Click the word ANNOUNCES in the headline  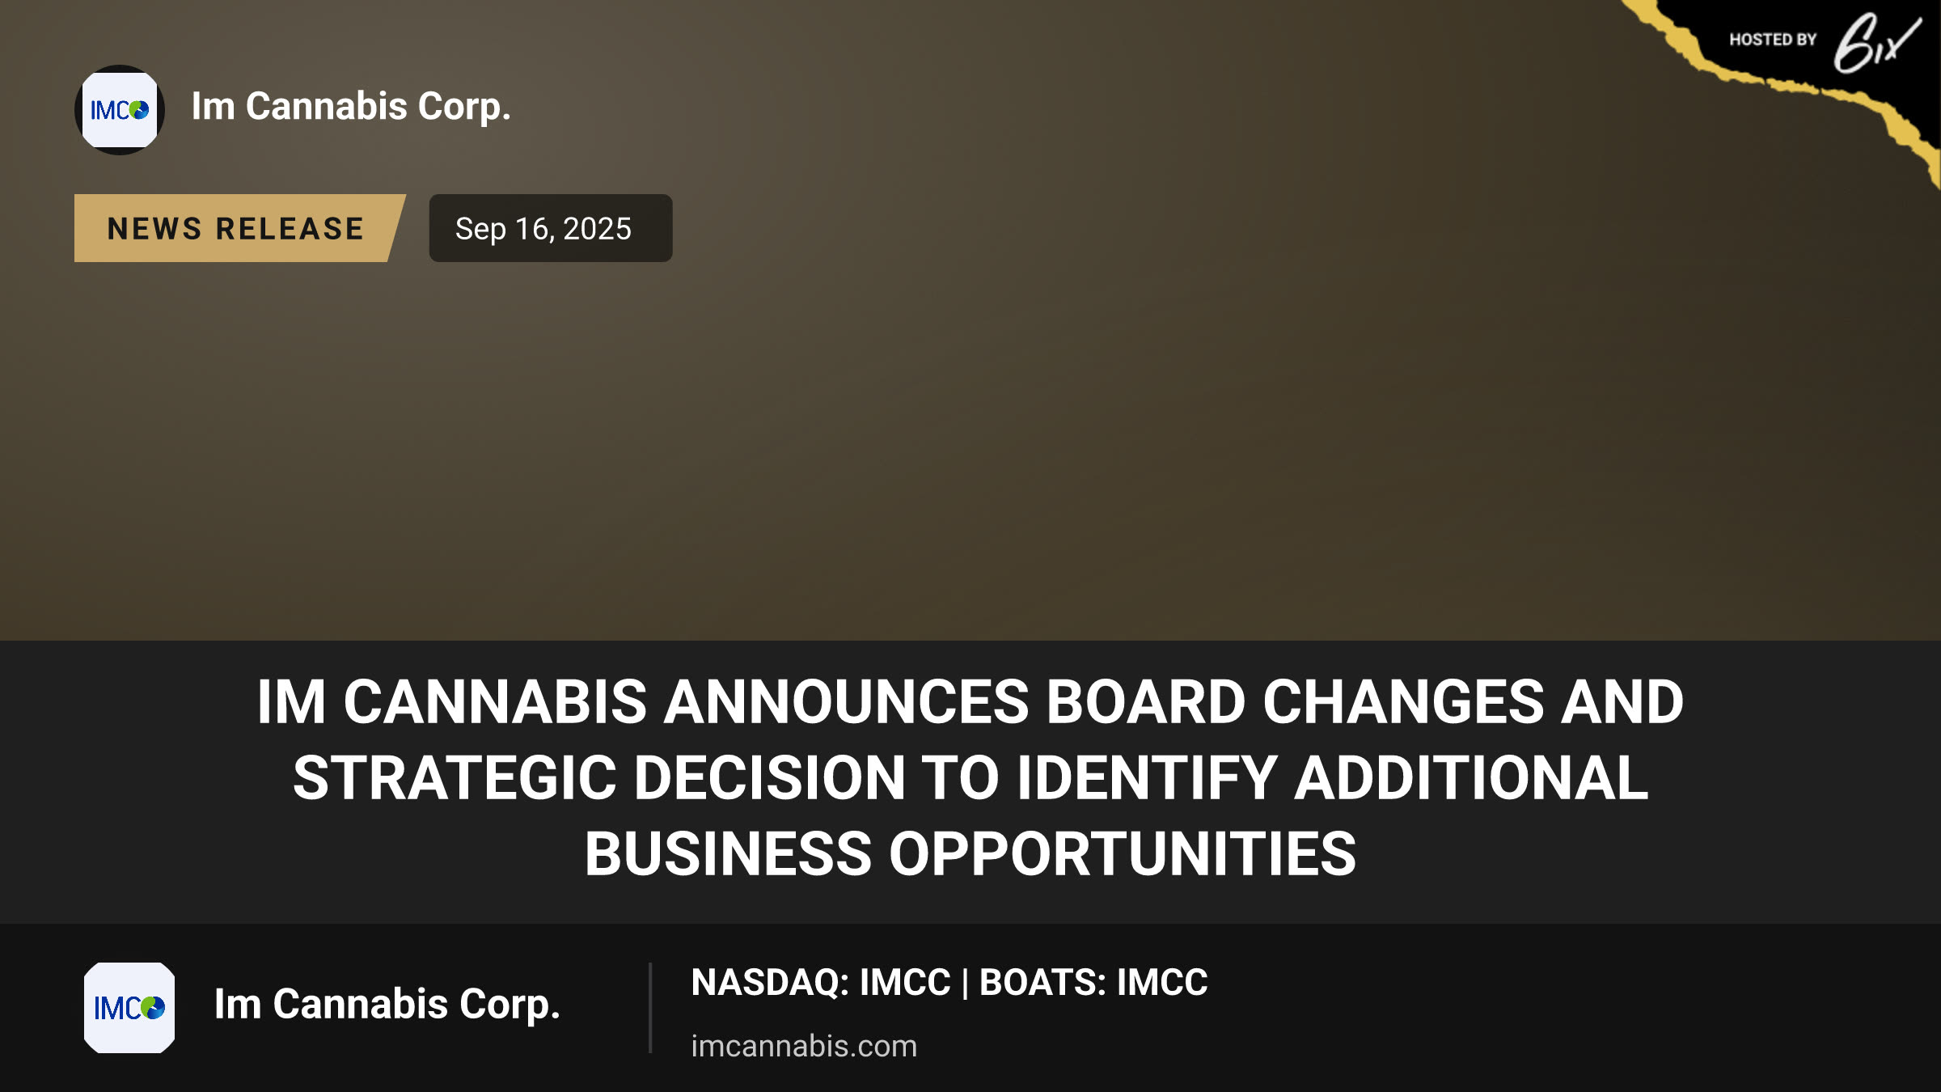[x=847, y=701]
